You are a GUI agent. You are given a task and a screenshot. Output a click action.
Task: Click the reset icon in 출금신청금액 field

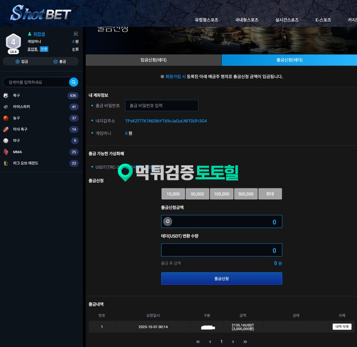(x=167, y=222)
